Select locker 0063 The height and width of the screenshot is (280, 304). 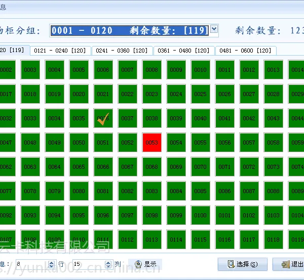(30, 167)
